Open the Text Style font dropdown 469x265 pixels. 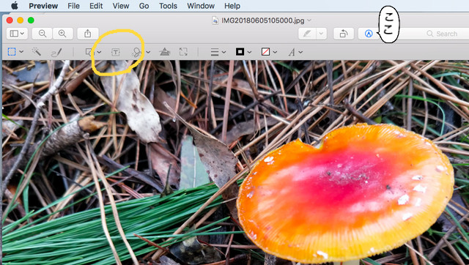point(295,53)
